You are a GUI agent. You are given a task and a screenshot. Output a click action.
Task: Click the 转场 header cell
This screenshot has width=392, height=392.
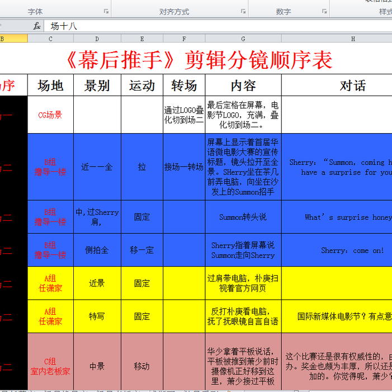point(184,85)
